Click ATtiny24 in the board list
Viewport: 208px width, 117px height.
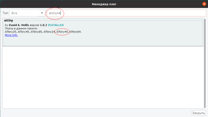(50, 32)
